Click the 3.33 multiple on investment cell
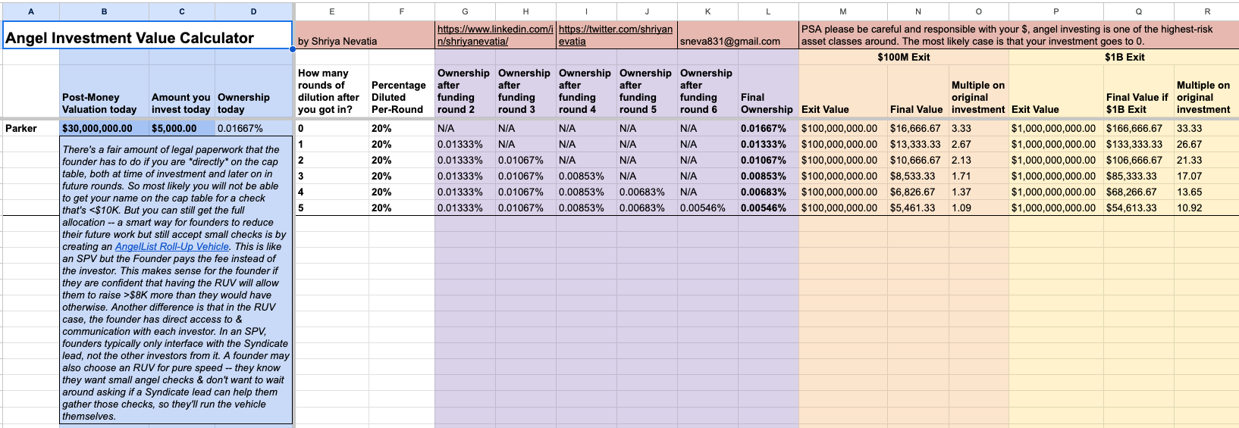1239x428 pixels. tap(979, 128)
